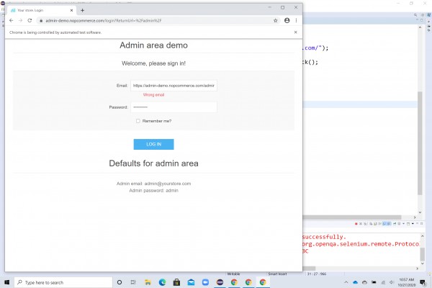Click the Remove Launch icon in Eclipse console

coord(361,224)
